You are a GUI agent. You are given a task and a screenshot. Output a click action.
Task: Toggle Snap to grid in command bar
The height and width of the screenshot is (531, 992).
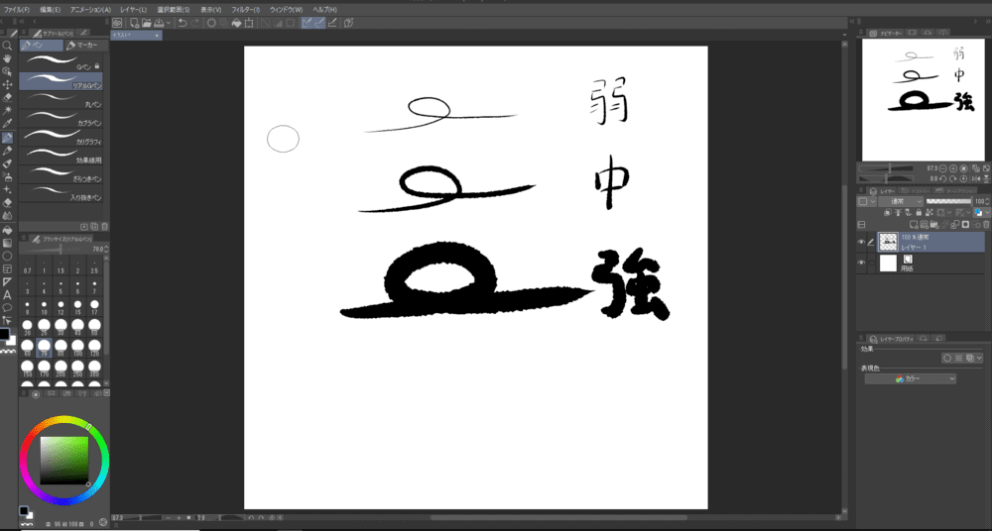click(332, 23)
